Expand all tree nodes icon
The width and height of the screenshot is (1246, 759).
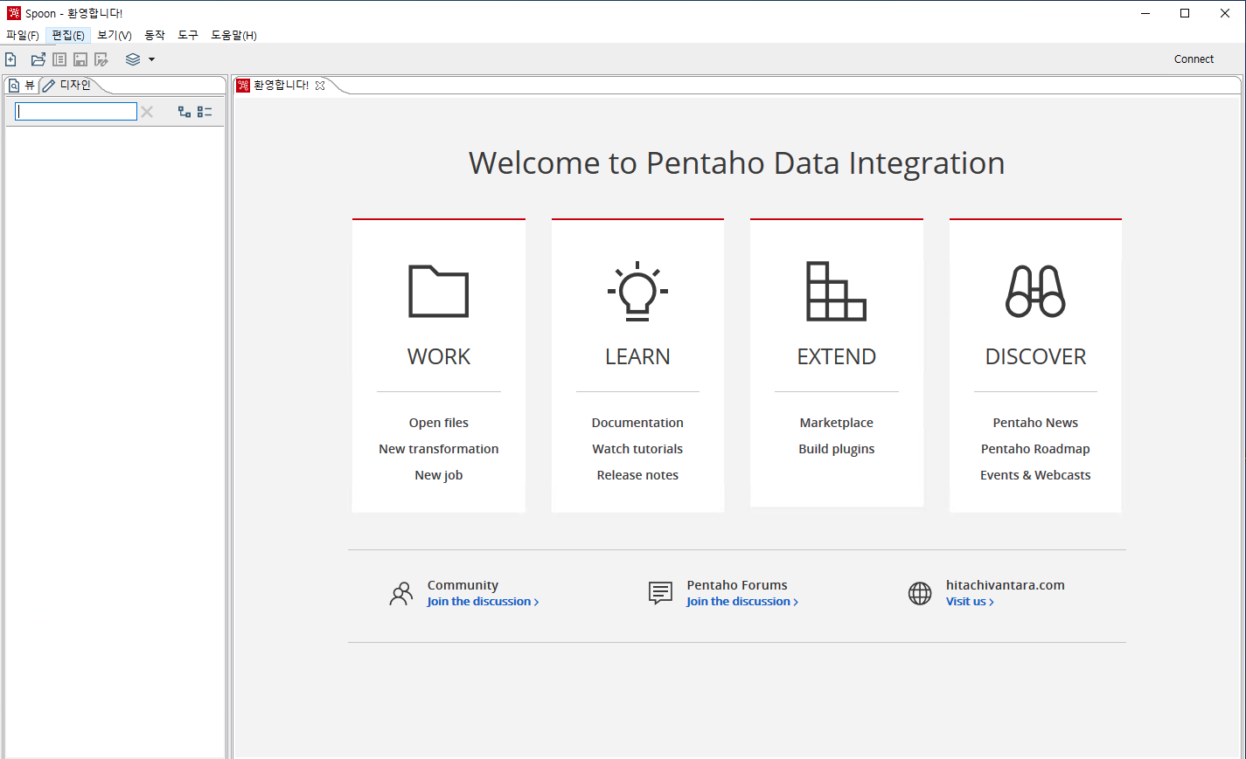tap(184, 112)
